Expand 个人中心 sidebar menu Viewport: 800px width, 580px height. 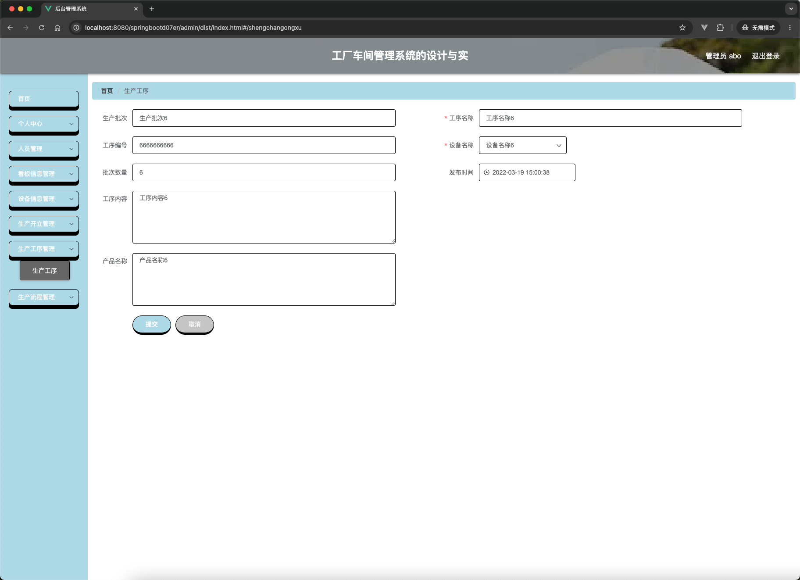(44, 124)
